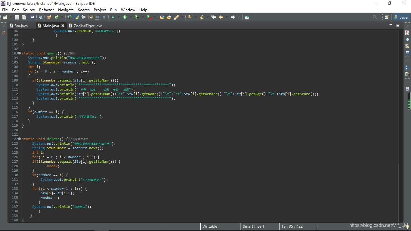The image size is (411, 231).
Task: Click the Save All icon
Action: coord(24,17)
